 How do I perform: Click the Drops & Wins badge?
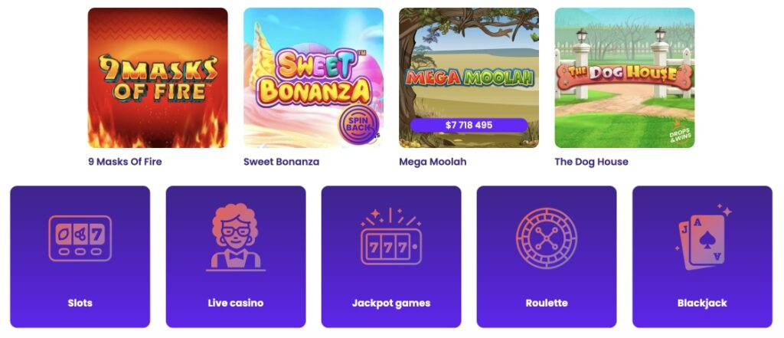(680, 132)
